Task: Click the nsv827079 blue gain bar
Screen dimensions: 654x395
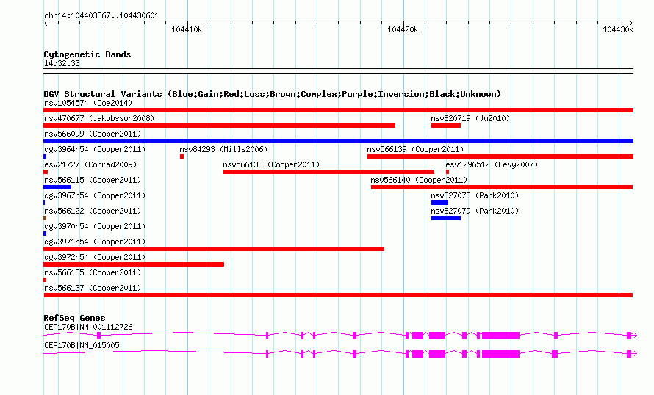Action: coord(446,218)
